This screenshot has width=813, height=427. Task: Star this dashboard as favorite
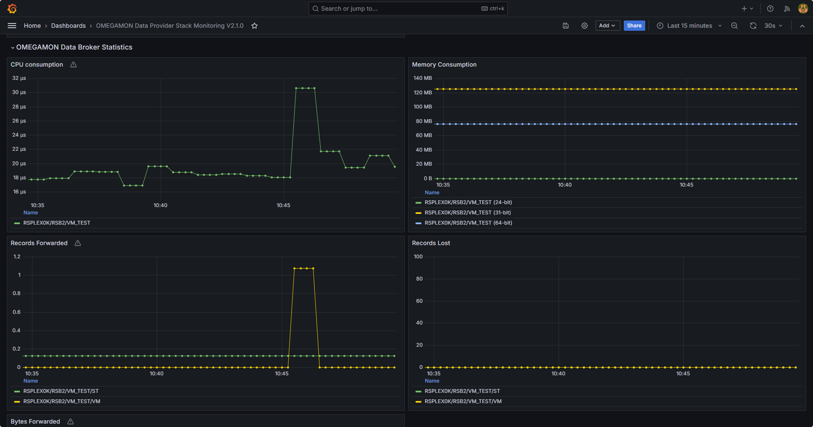(x=254, y=26)
